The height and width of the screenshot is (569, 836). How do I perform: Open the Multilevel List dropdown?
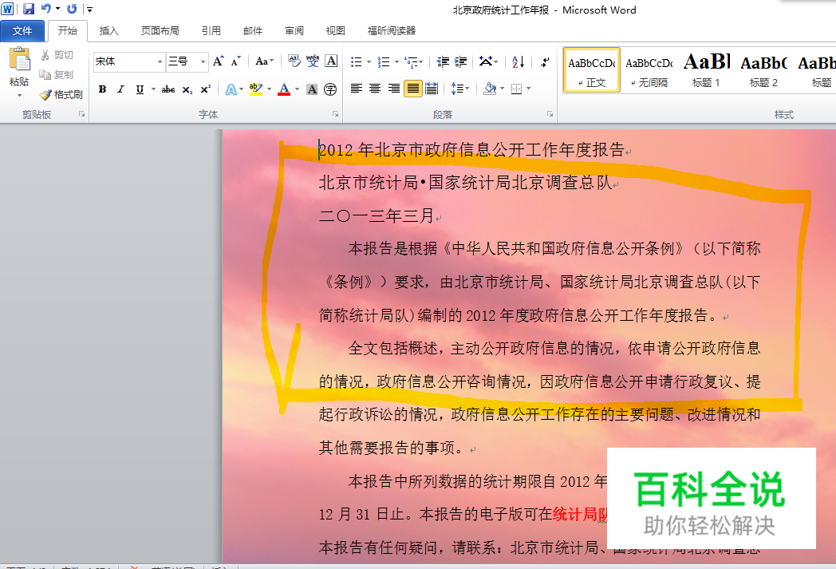coord(414,62)
